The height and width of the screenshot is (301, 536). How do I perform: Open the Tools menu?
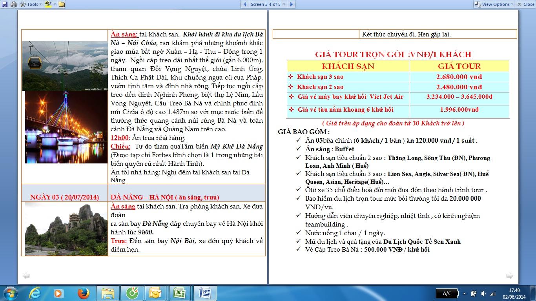coord(31,4)
